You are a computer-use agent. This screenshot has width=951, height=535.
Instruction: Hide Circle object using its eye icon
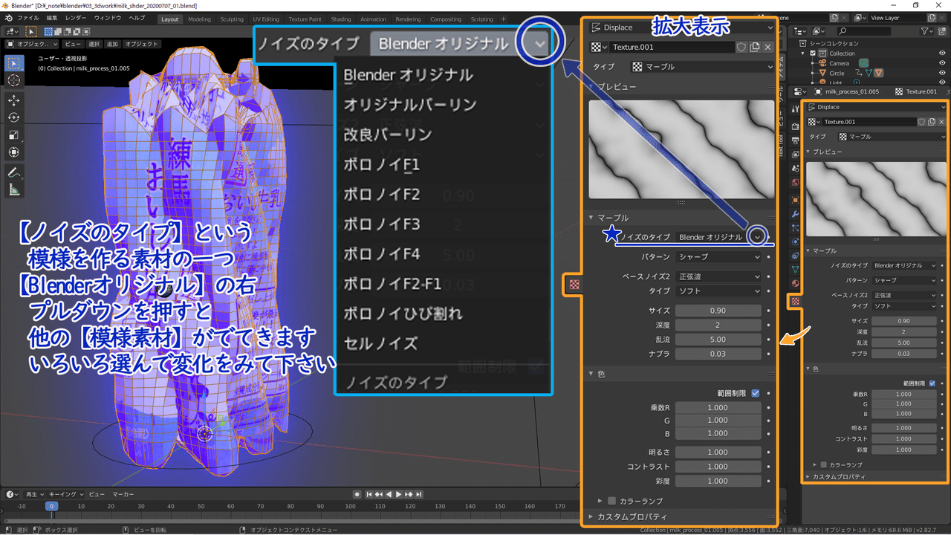(942, 73)
